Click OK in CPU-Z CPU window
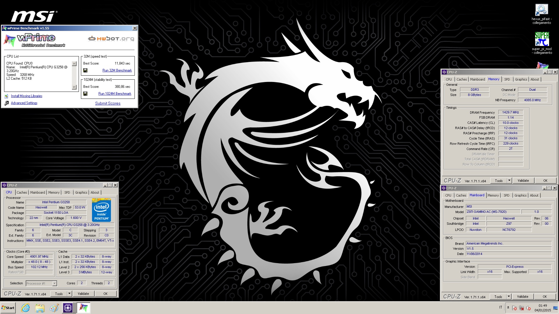 click(105, 294)
